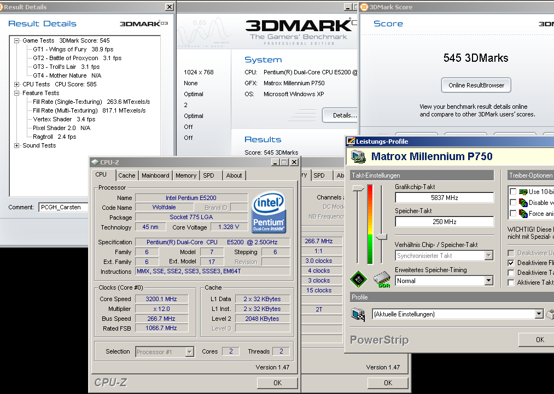
Task: Close the CPU-Z window
Action: pyautogui.click(x=294, y=162)
